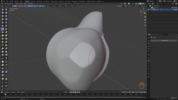Image resolution: width=178 pixels, height=100 pixels.
Task: Disable Cube in renders camera icon
Action: pos(176,10)
